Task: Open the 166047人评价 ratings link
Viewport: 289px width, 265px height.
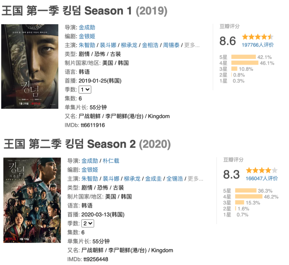Action: pyautogui.click(x=262, y=178)
